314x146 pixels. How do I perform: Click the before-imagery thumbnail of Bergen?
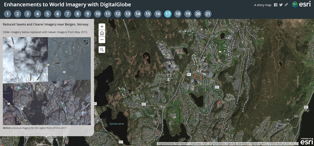[x=47, y=81]
